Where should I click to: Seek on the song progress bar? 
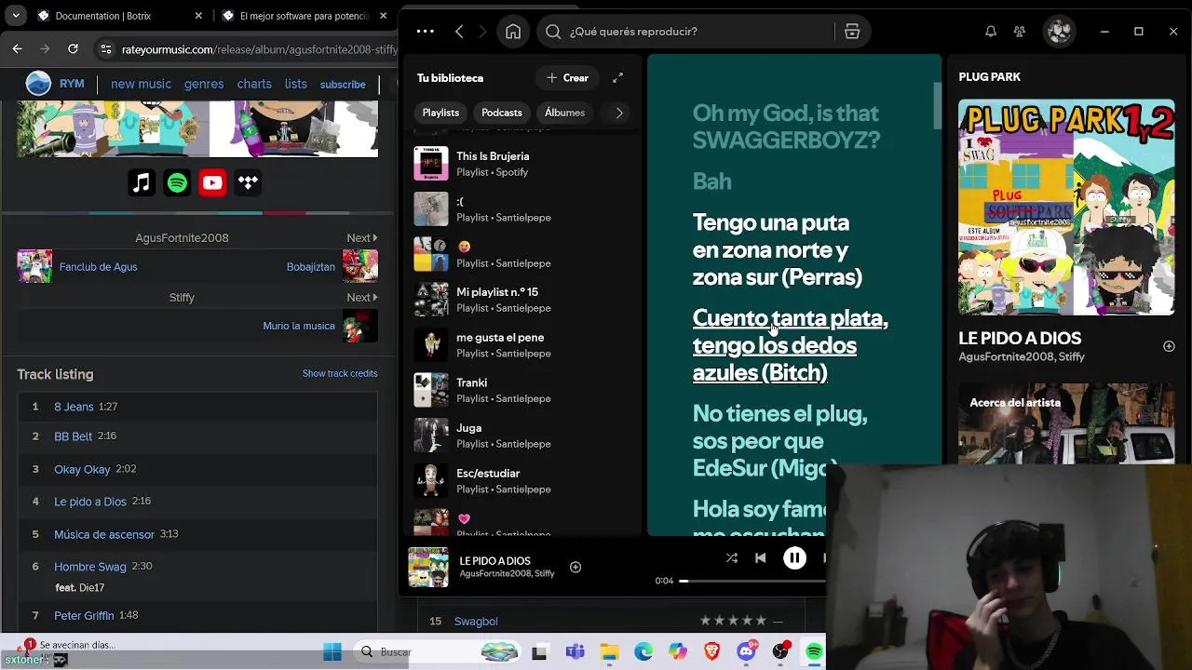pos(754,581)
